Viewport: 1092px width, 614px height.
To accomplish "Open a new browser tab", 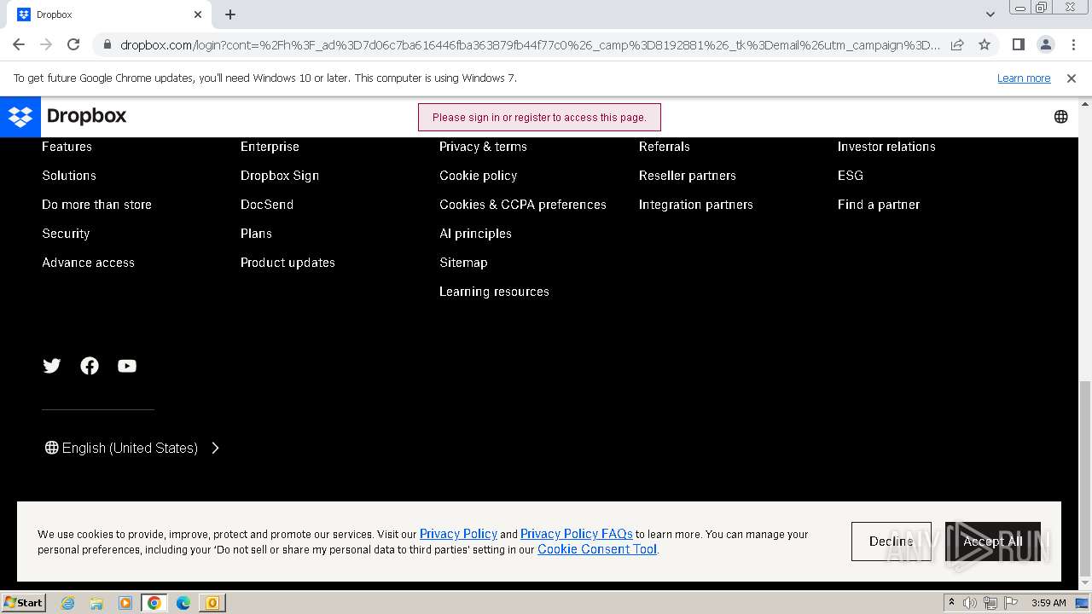I will pos(230,14).
